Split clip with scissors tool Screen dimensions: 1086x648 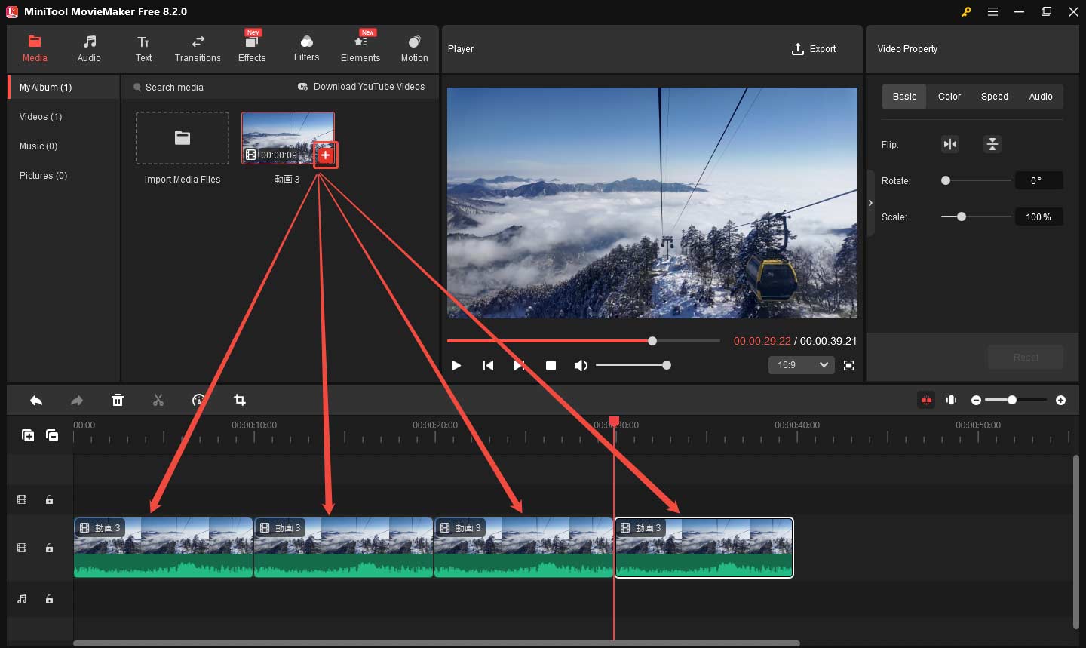click(158, 400)
